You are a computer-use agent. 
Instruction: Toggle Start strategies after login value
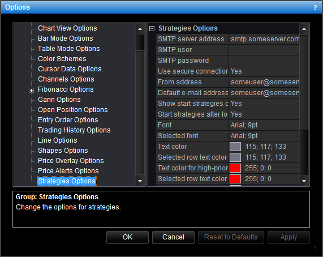pos(264,114)
